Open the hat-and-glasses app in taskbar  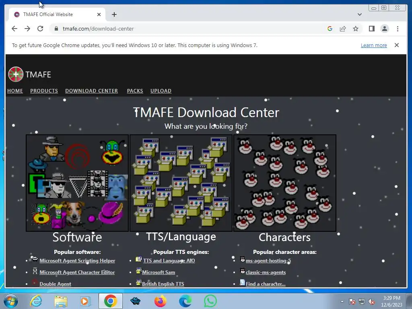coord(135,301)
